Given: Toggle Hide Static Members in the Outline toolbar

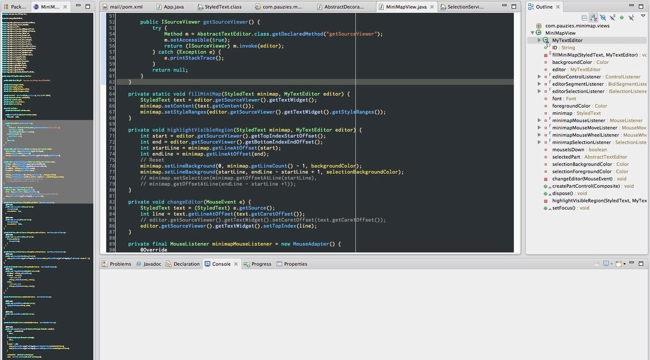Looking at the screenshot, I should pyautogui.click(x=613, y=17).
